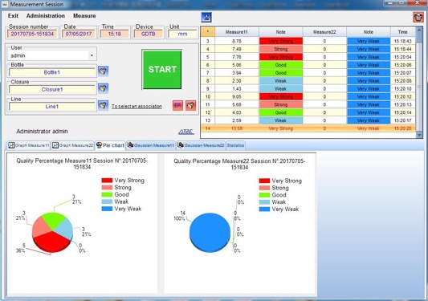
Task: Select the highlighted row 14 in table
Action: click(308, 128)
